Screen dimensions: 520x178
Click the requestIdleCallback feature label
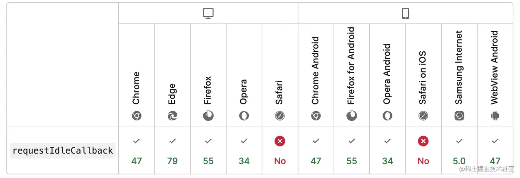coord(63,151)
